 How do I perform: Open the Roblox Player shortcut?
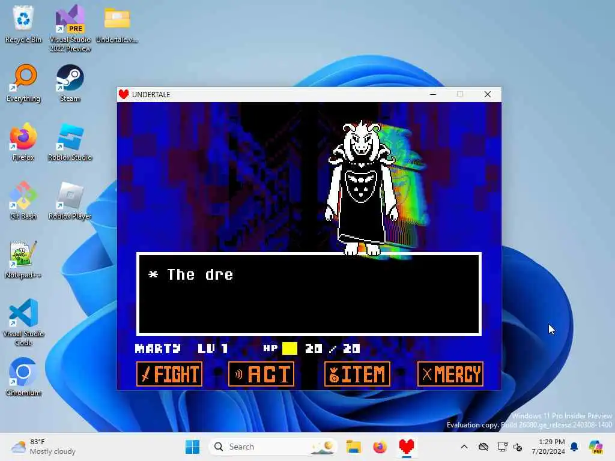[70, 200]
